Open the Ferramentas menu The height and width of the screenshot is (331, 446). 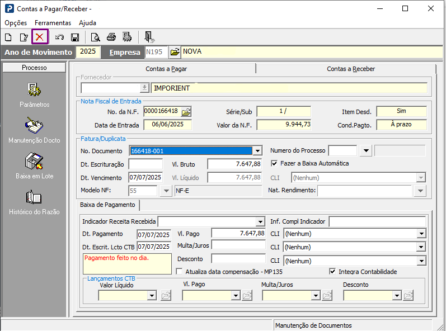click(53, 23)
